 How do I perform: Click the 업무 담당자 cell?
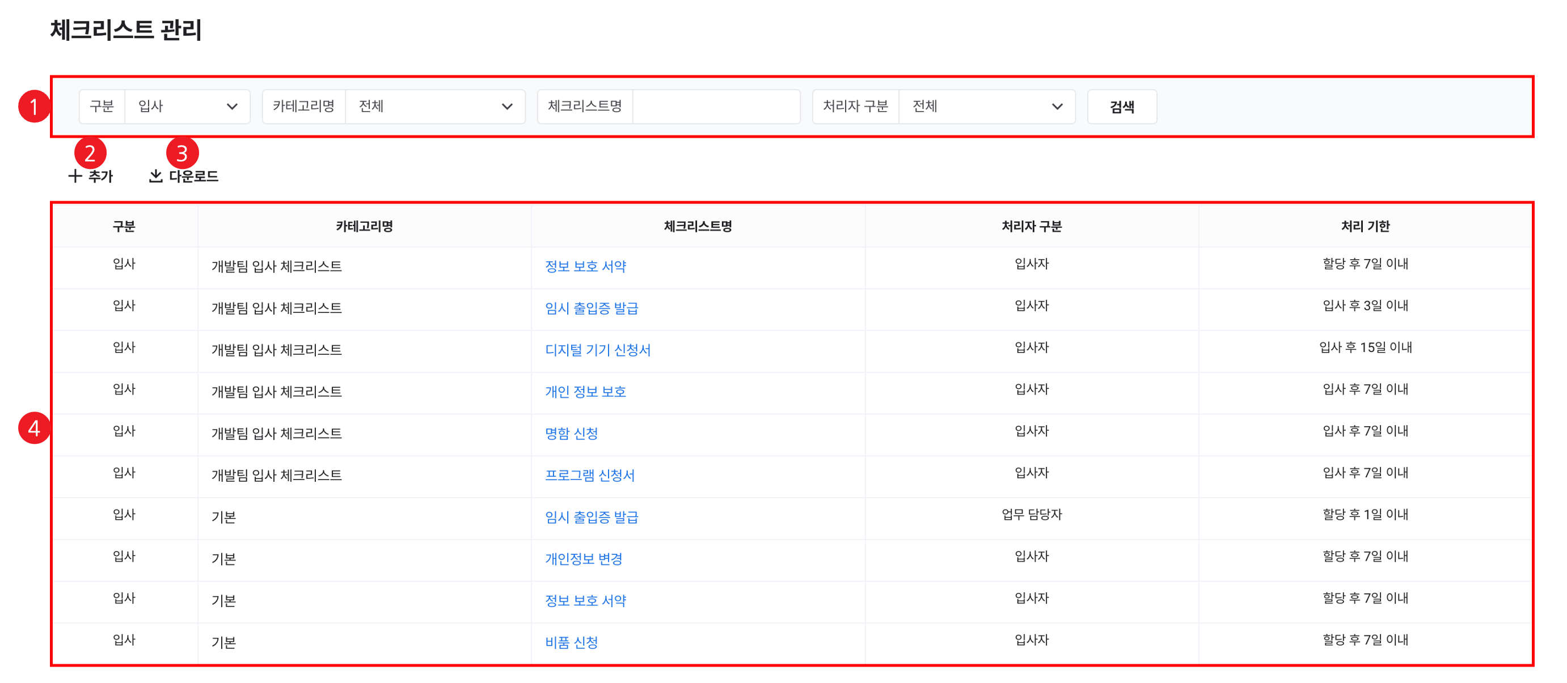[x=1031, y=515]
